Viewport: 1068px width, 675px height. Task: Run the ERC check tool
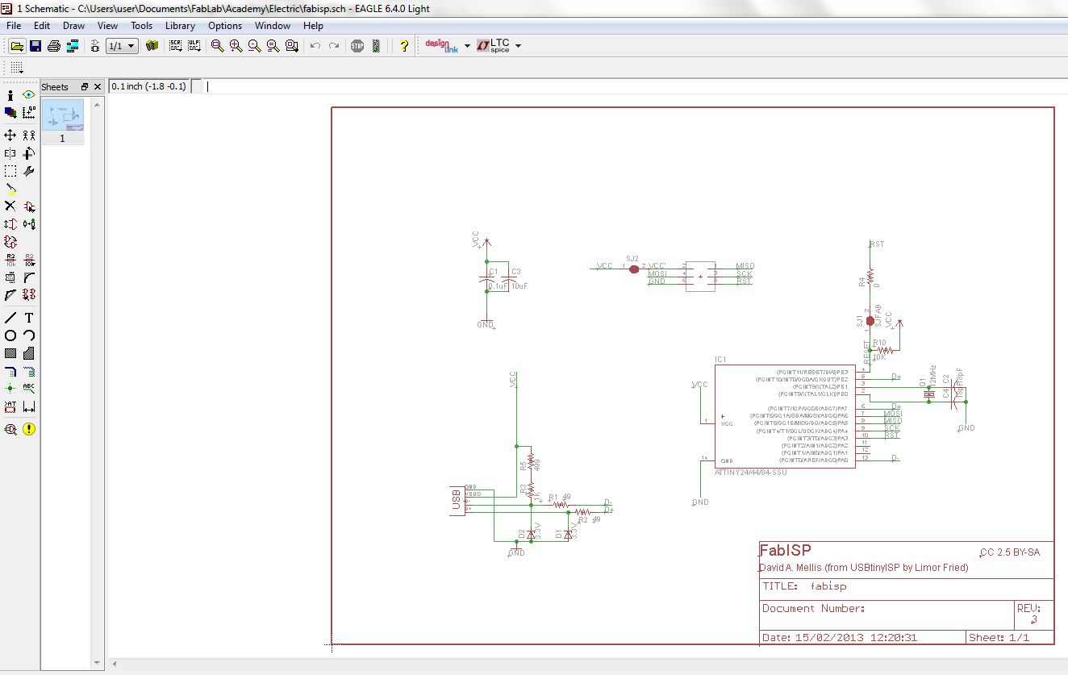tap(10, 429)
